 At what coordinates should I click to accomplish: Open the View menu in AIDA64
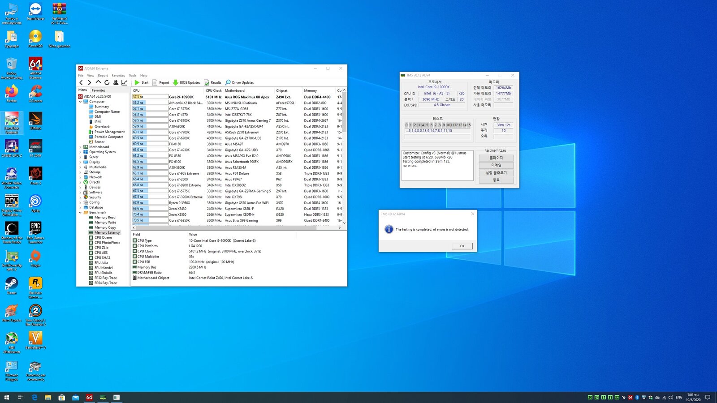(91, 75)
